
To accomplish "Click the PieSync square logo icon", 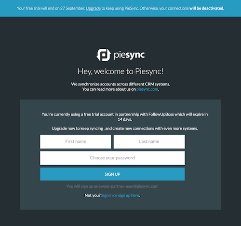I will (x=104, y=55).
